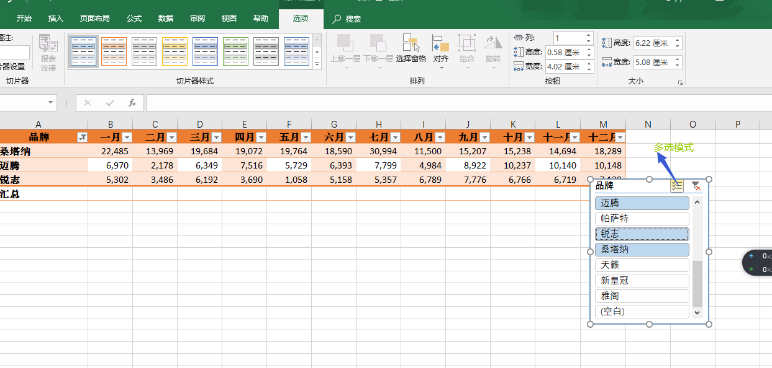
Task: Toggle multi-select mode icon in slicer header
Action: pyautogui.click(x=677, y=185)
